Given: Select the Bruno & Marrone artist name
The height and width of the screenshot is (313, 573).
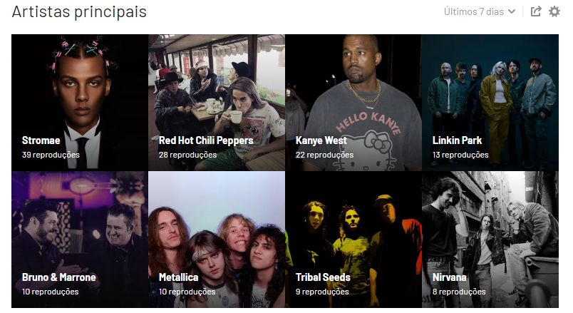Looking at the screenshot, I should [x=59, y=277].
